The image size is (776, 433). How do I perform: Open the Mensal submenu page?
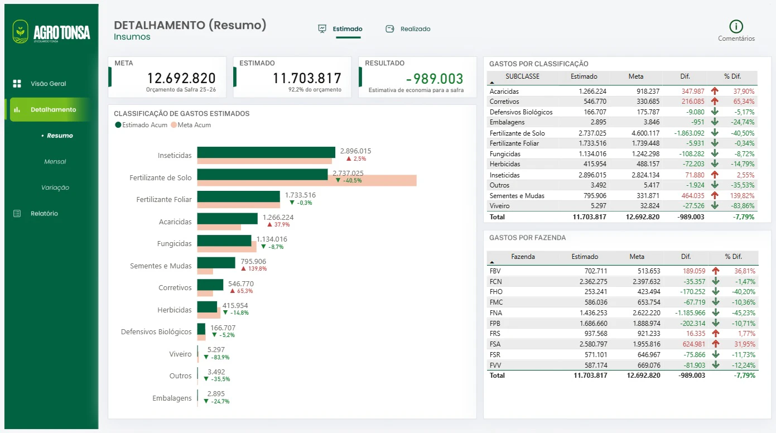55,162
